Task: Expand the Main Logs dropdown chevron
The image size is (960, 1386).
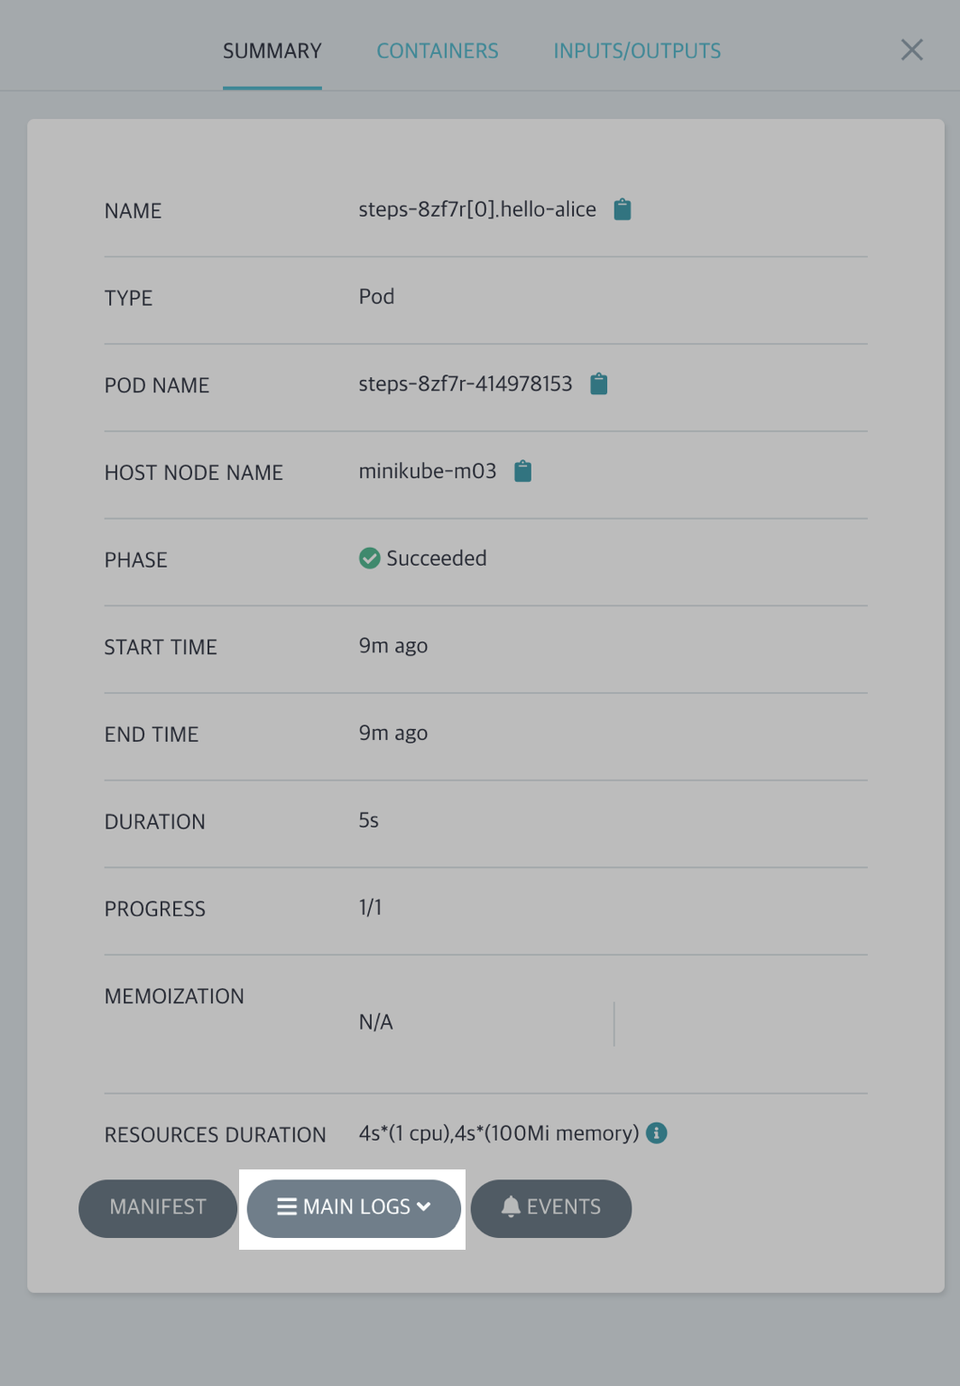Action: pyautogui.click(x=424, y=1207)
